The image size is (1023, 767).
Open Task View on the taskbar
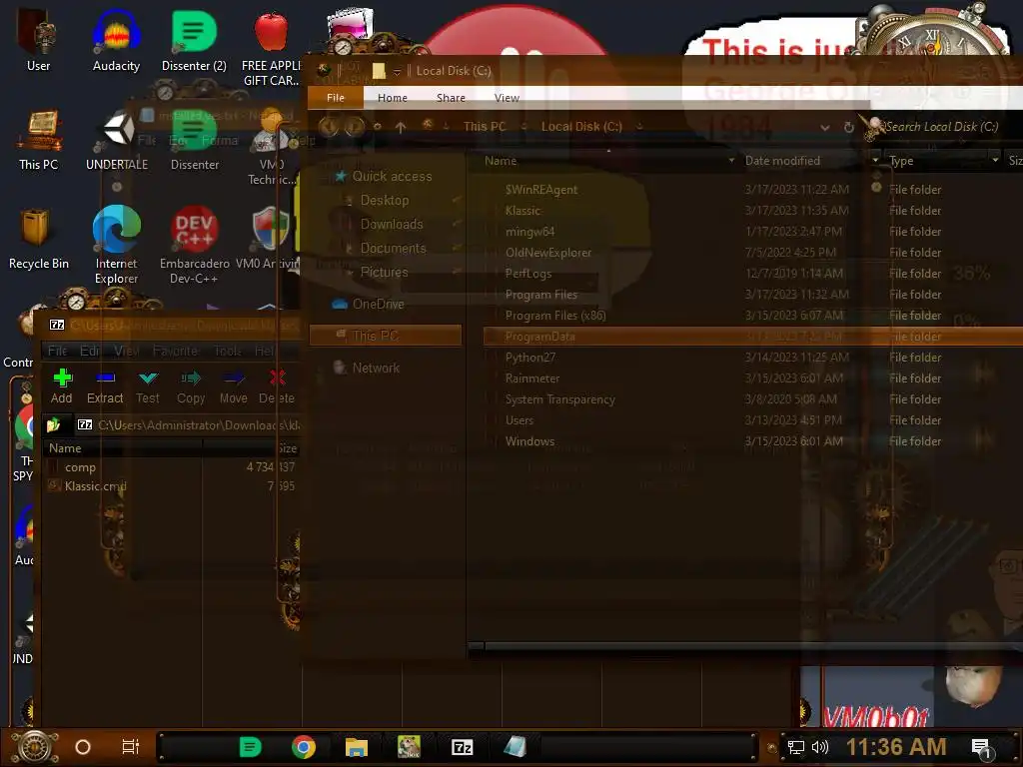coord(131,747)
